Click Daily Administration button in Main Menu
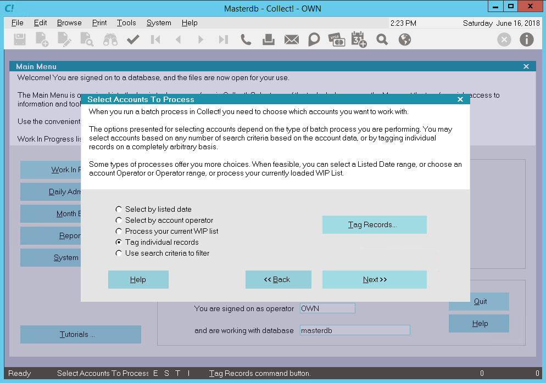 (51, 191)
